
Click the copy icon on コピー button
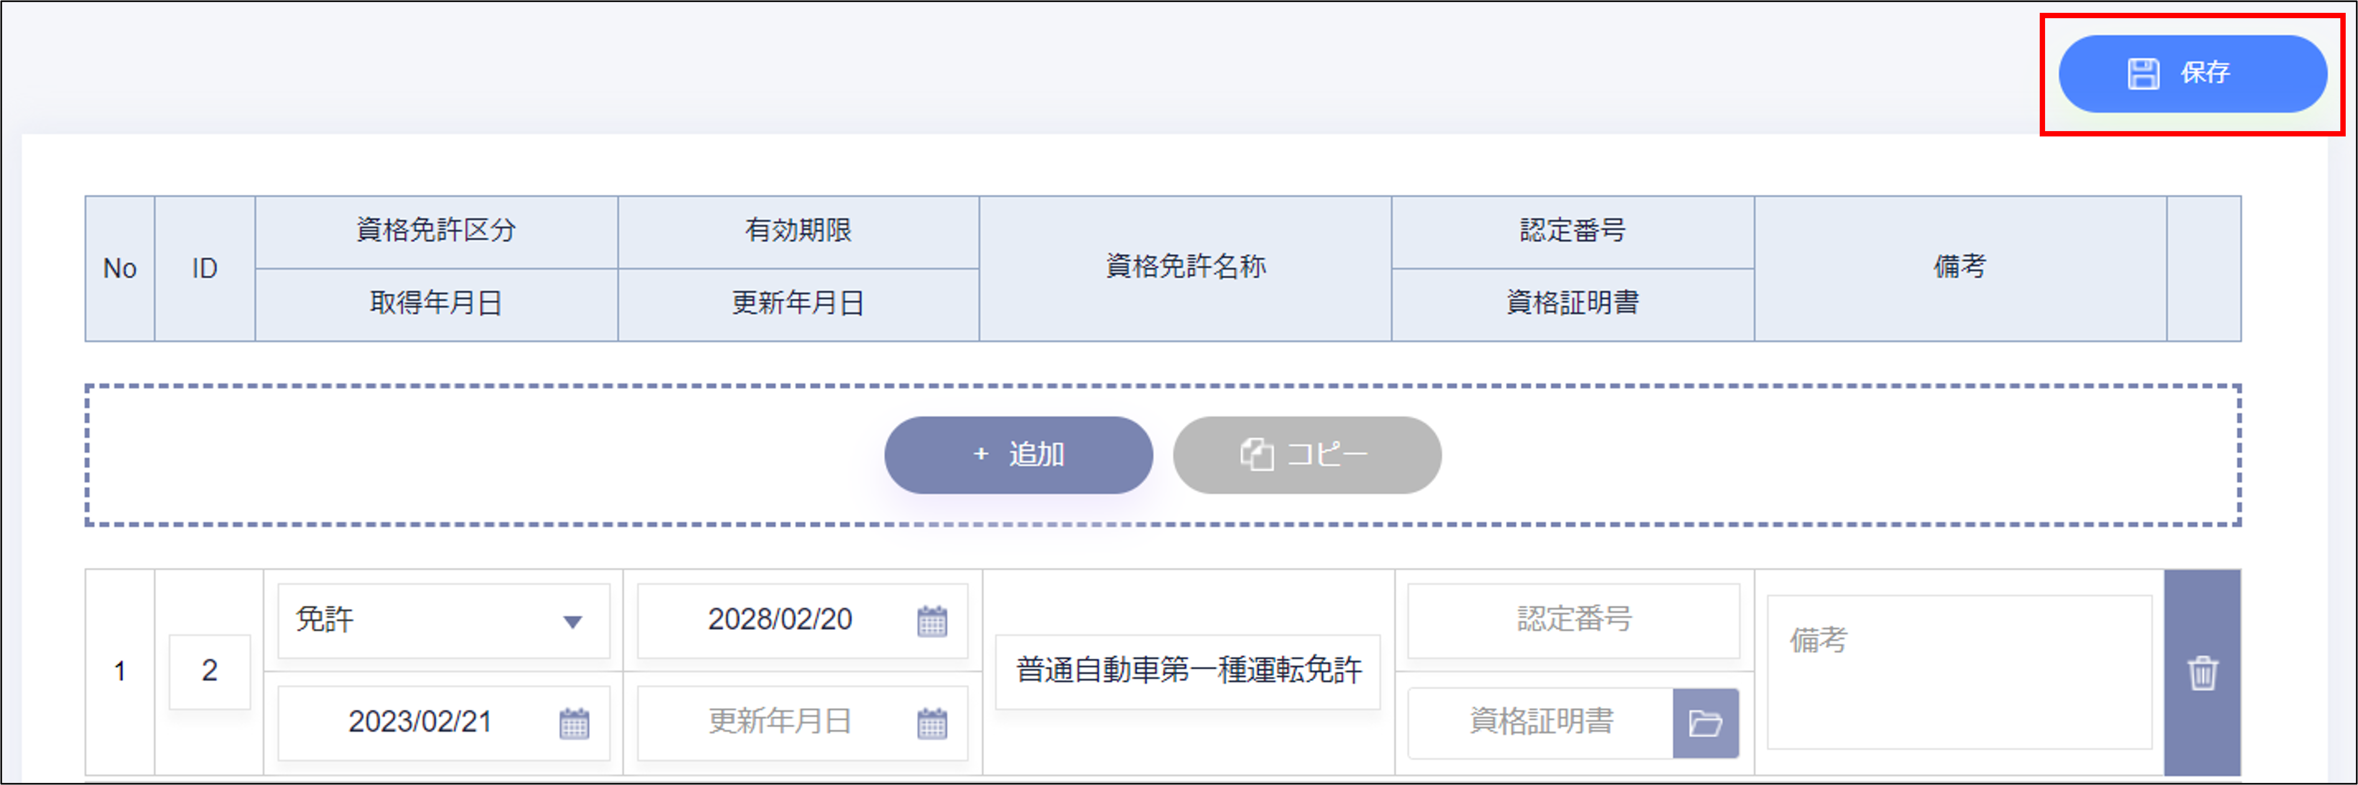click(1257, 454)
